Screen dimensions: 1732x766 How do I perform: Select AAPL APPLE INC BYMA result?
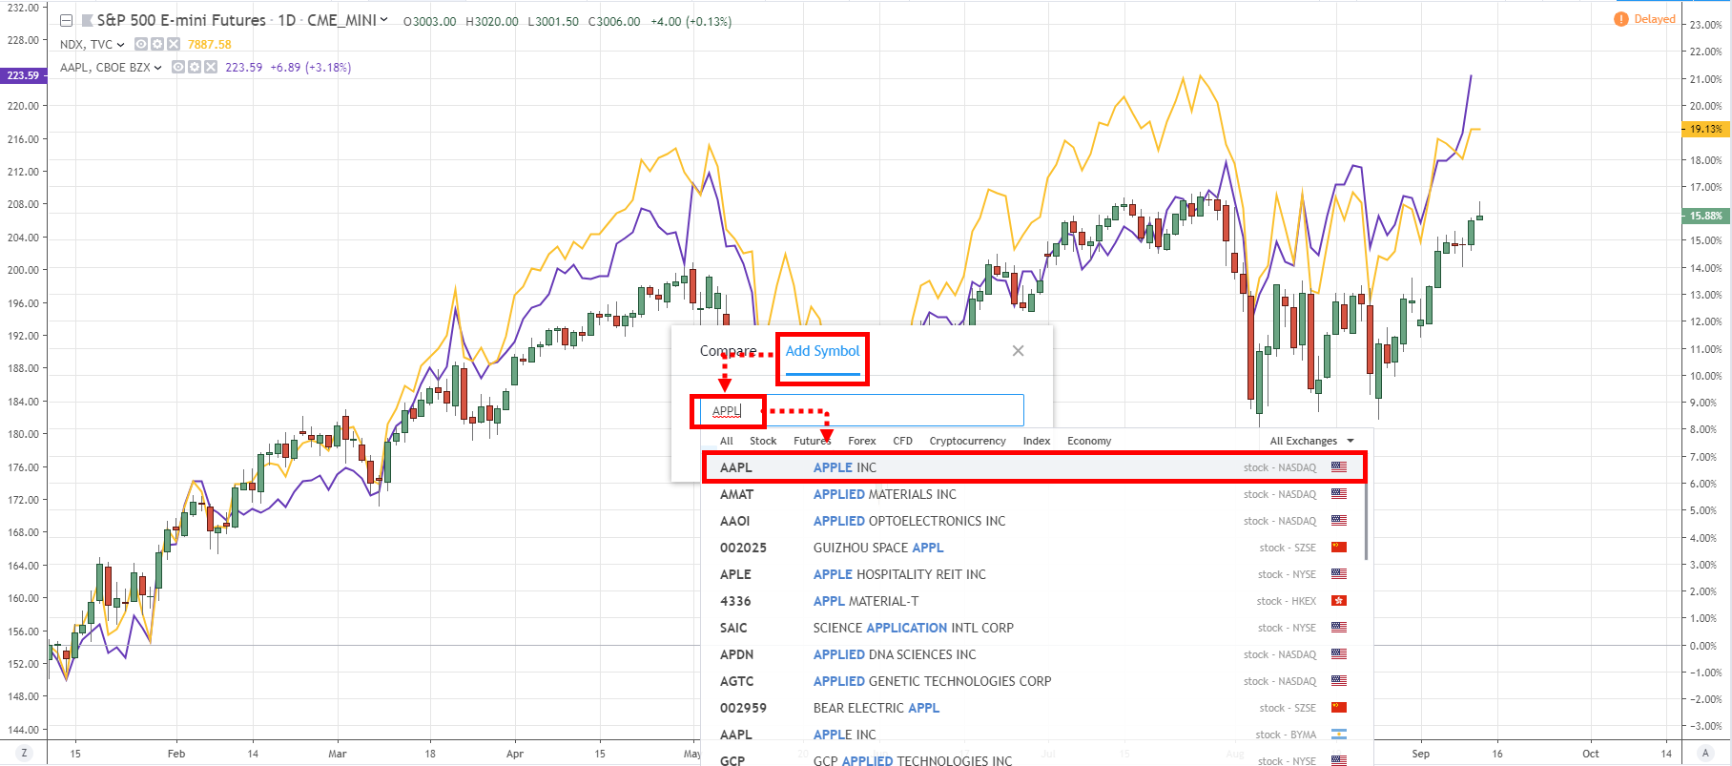[x=1035, y=735]
